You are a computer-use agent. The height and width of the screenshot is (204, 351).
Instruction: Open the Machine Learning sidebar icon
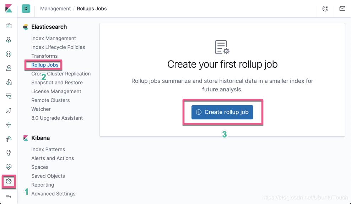click(x=9, y=54)
